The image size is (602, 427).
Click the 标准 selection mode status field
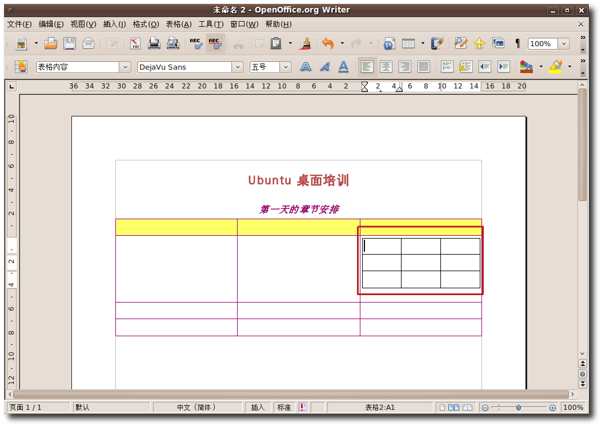tap(284, 408)
